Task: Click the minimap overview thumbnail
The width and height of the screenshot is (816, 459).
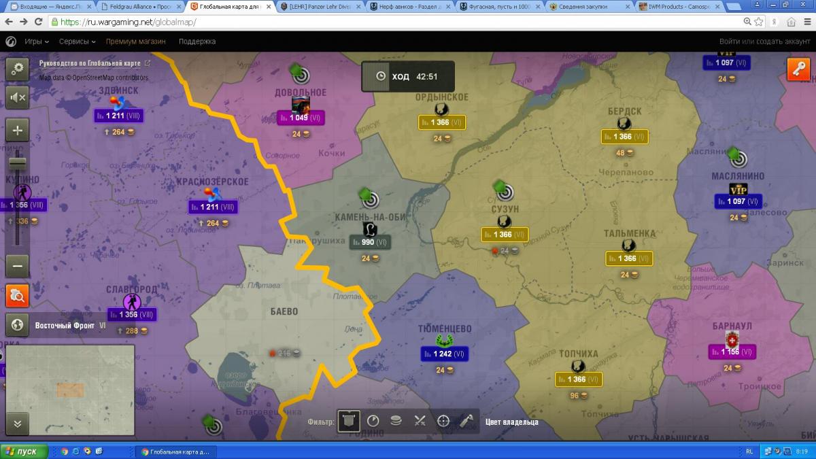Action: click(x=70, y=390)
